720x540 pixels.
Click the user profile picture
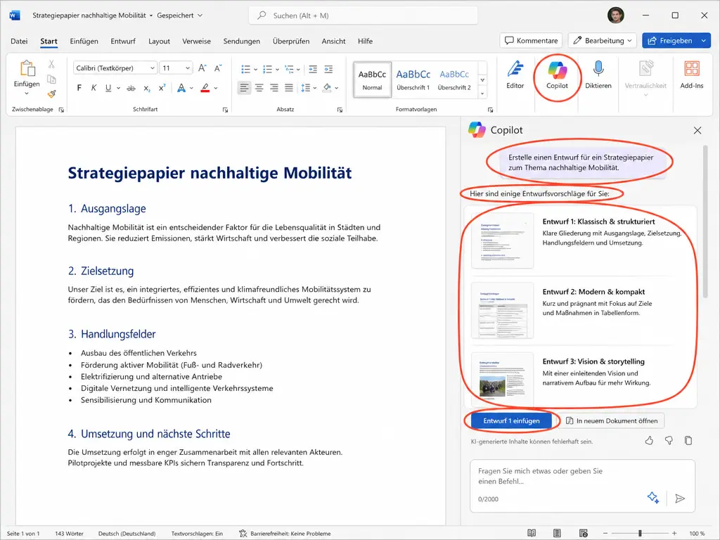coord(615,15)
